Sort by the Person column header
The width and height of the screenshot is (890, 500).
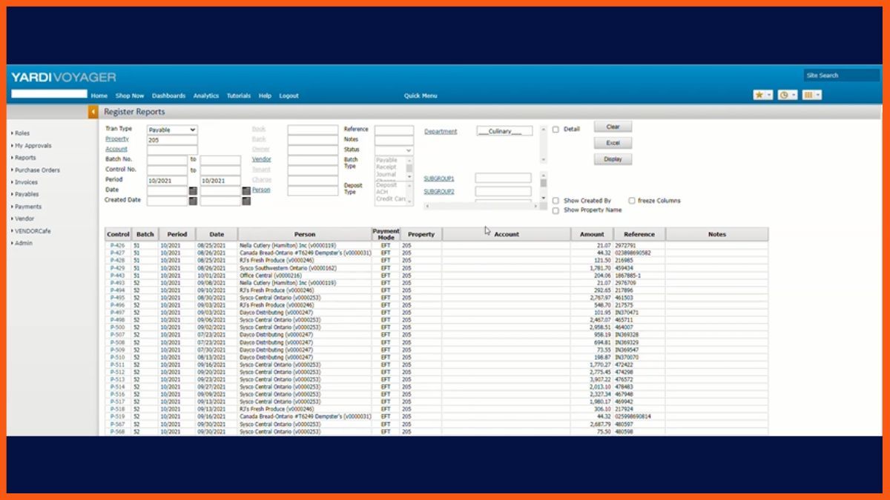304,234
